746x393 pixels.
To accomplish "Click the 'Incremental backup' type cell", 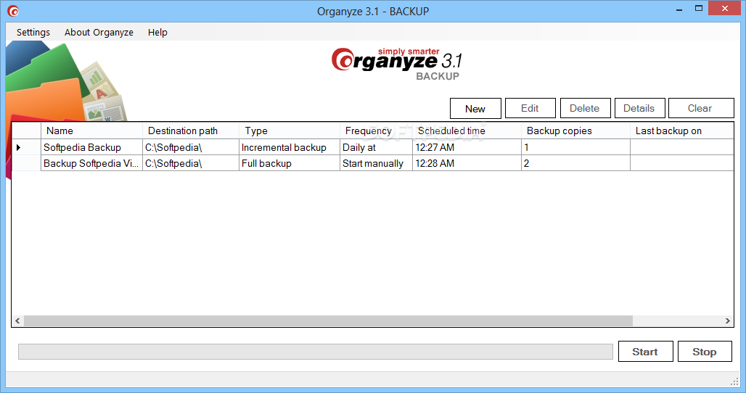I will [290, 147].
